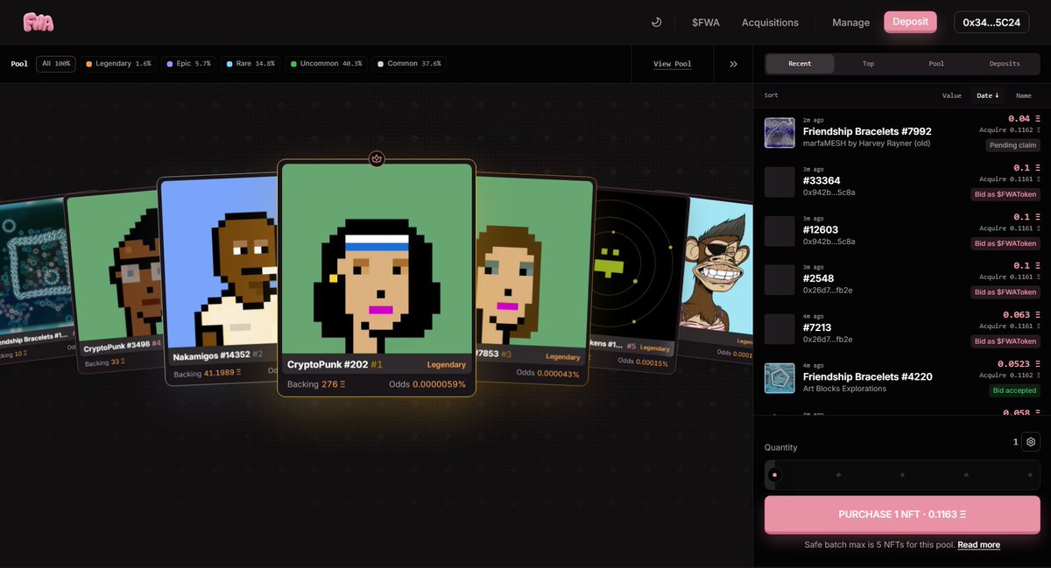Switch to Pool tab in sidebar
This screenshot has width=1051, height=568.
pyautogui.click(x=936, y=64)
